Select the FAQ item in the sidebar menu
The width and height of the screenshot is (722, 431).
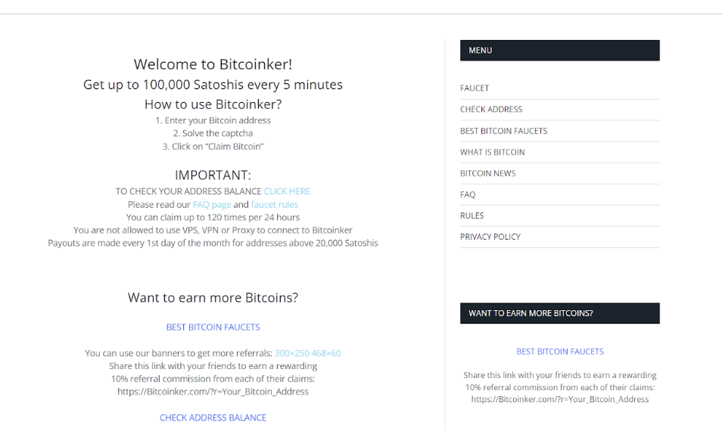[x=468, y=194]
